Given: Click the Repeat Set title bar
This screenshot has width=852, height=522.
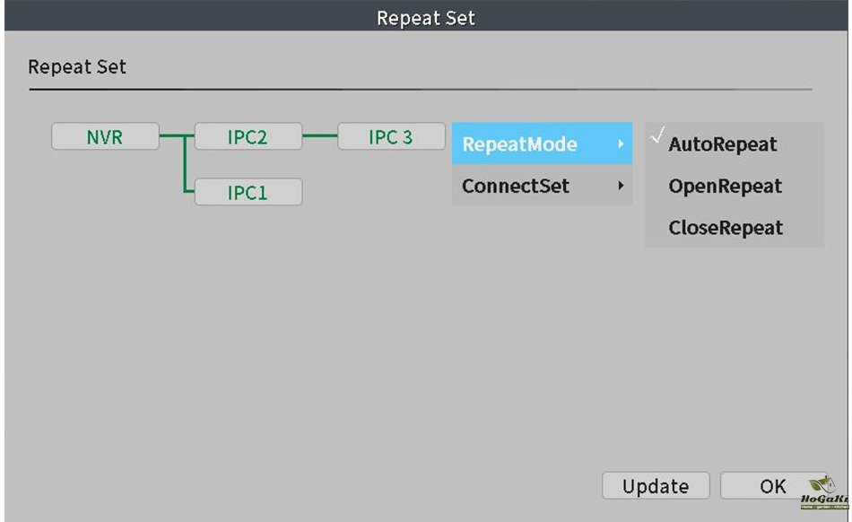Looking at the screenshot, I should click(x=426, y=18).
